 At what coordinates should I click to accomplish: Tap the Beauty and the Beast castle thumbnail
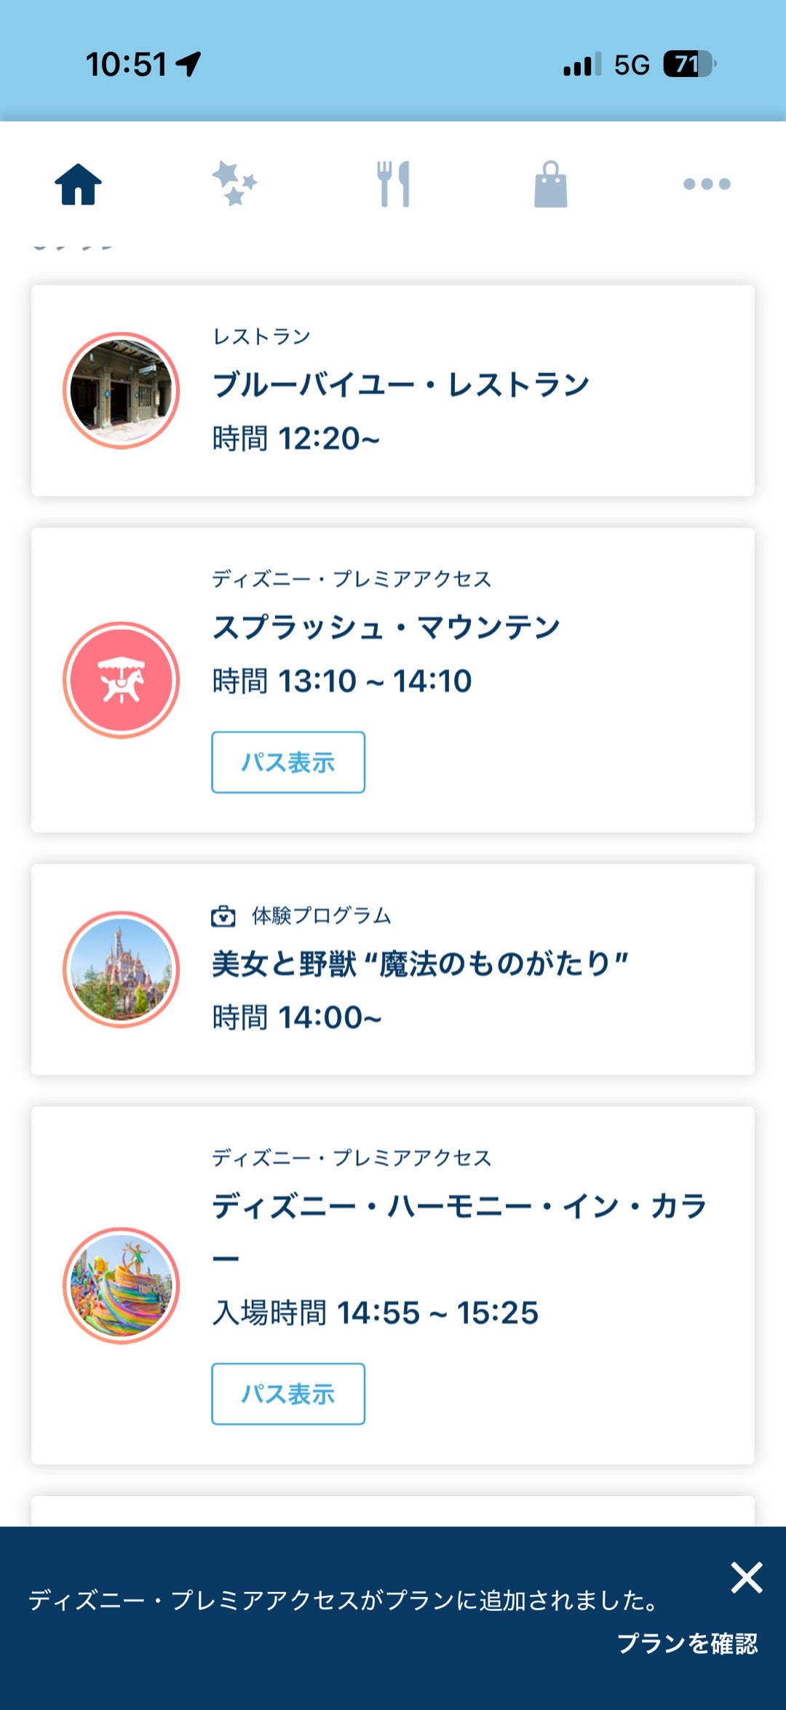click(x=121, y=969)
